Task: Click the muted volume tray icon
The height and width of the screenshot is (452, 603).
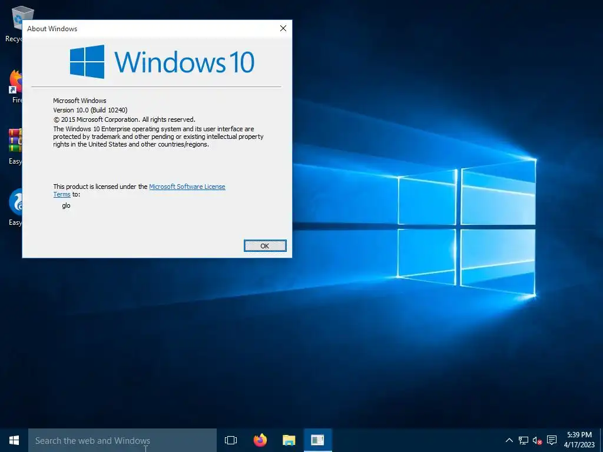Action: 537,440
